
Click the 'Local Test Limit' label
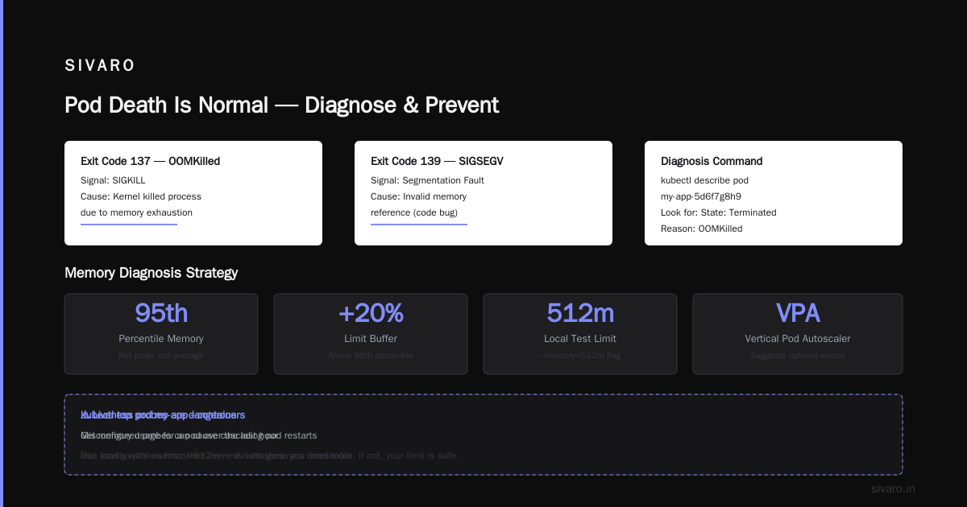(580, 339)
